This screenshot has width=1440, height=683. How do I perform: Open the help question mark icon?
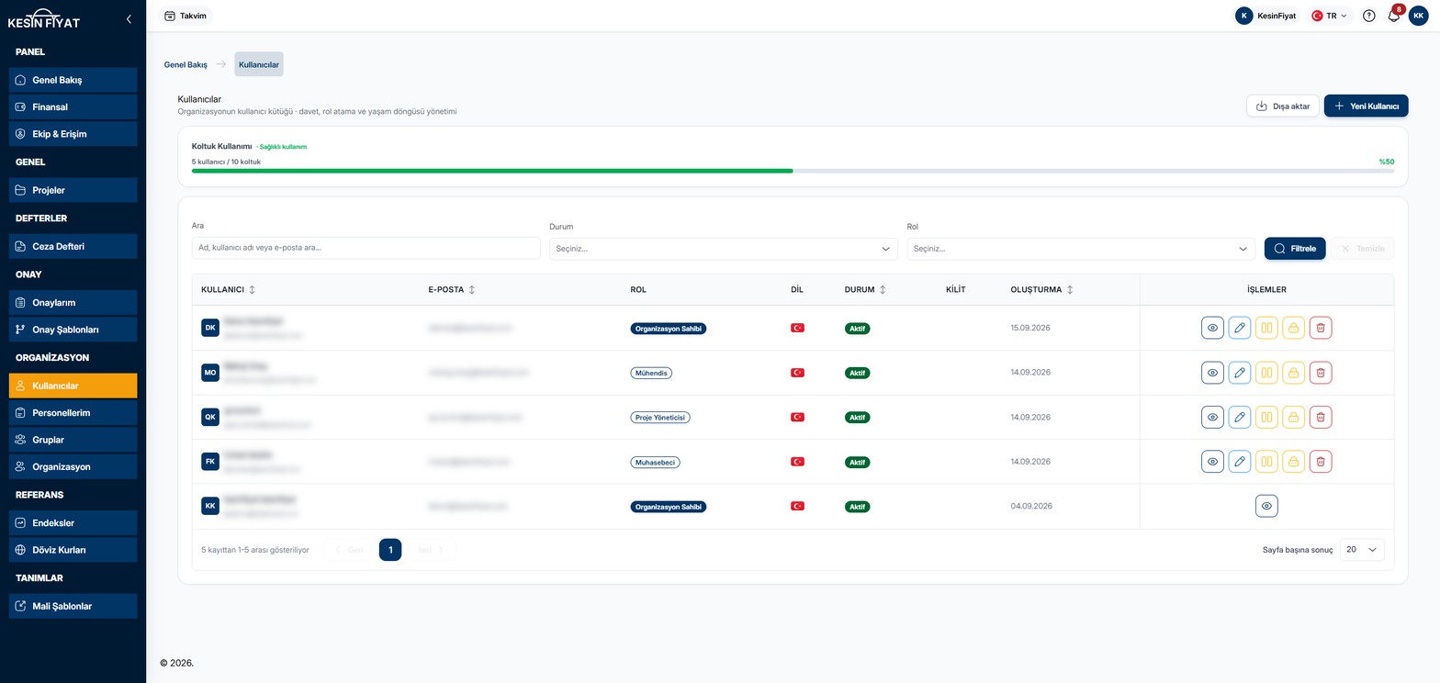[x=1368, y=16]
